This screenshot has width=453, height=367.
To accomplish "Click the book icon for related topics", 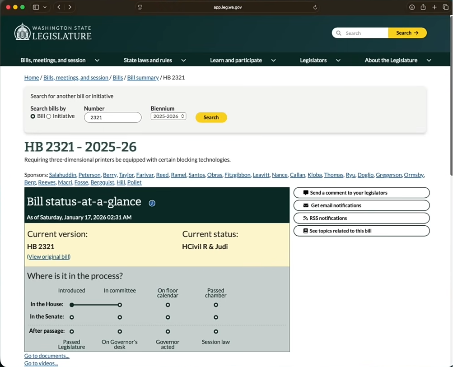I will [305, 231].
